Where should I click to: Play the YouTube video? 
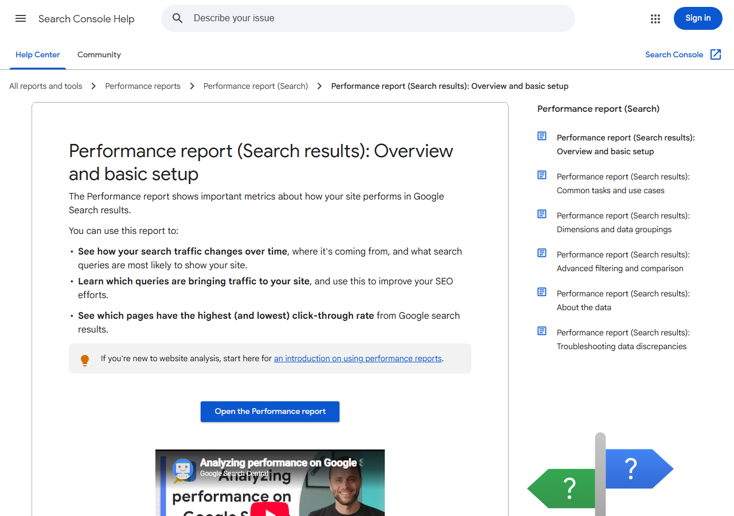(270, 509)
